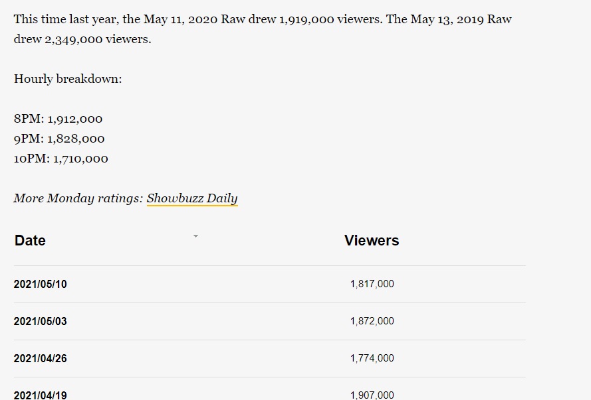Screen dimensions: 591x400
Task: Select the 2021/05/03 date row
Action: 41,322
